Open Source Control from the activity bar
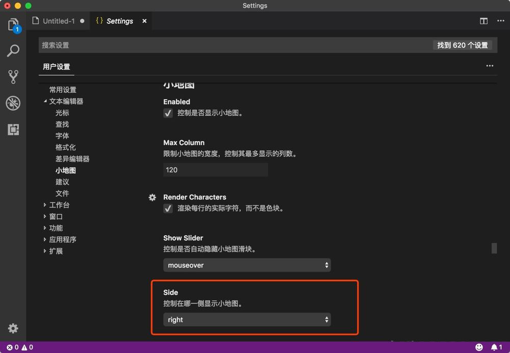Image resolution: width=510 pixels, height=353 pixels. tap(13, 77)
